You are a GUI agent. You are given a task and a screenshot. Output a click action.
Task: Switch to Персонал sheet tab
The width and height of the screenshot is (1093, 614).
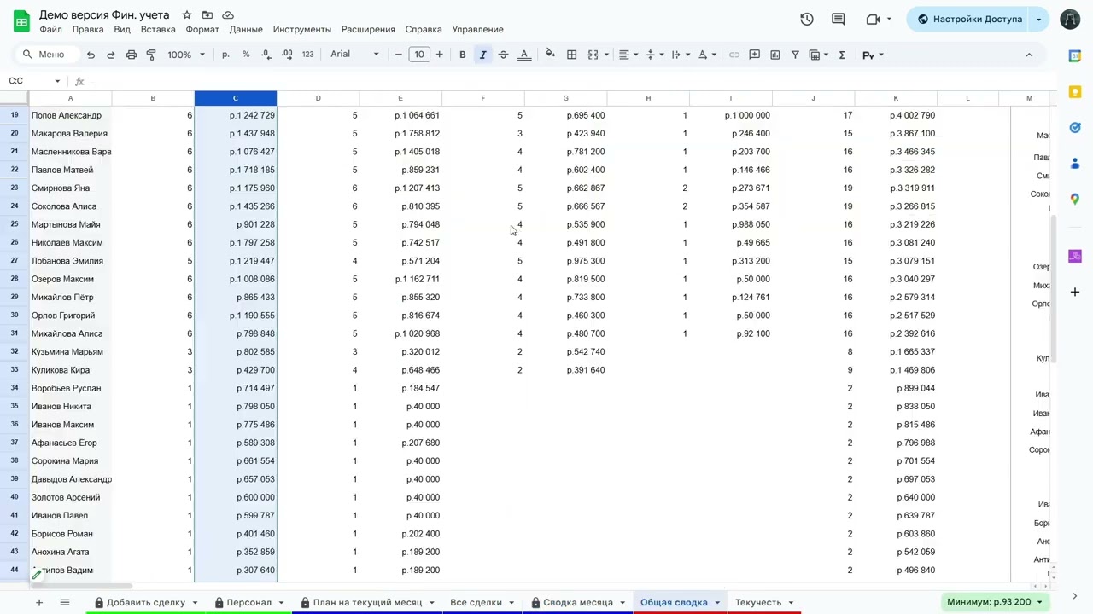pos(248,602)
